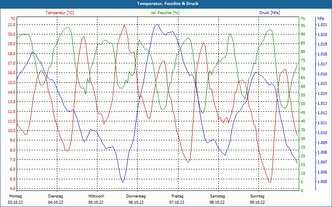Image resolution: width=332 pixels, height=207 pixels.
Task: Click the '°C' axis unit label
Action: click(x=13, y=19)
